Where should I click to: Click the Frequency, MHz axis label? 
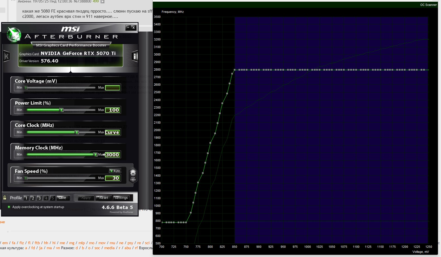(x=173, y=12)
